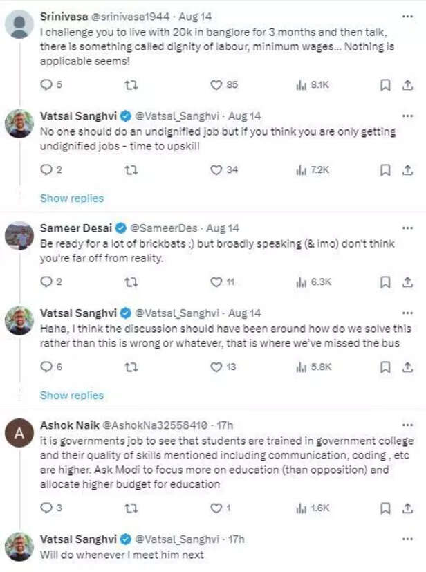Click Srinivasa's default profile avatar

pyautogui.click(x=19, y=24)
